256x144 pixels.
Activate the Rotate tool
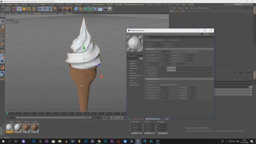coord(29,9)
